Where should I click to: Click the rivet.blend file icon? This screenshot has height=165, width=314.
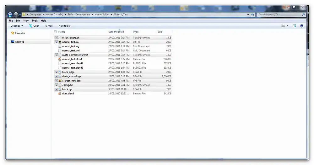click(x=60, y=93)
